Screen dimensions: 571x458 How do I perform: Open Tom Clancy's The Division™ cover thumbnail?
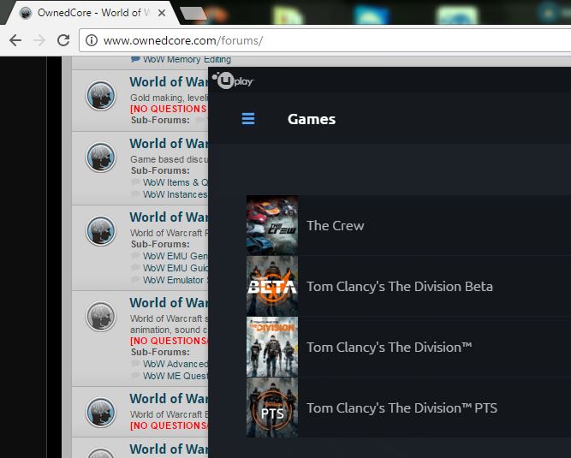pyautogui.click(x=272, y=347)
